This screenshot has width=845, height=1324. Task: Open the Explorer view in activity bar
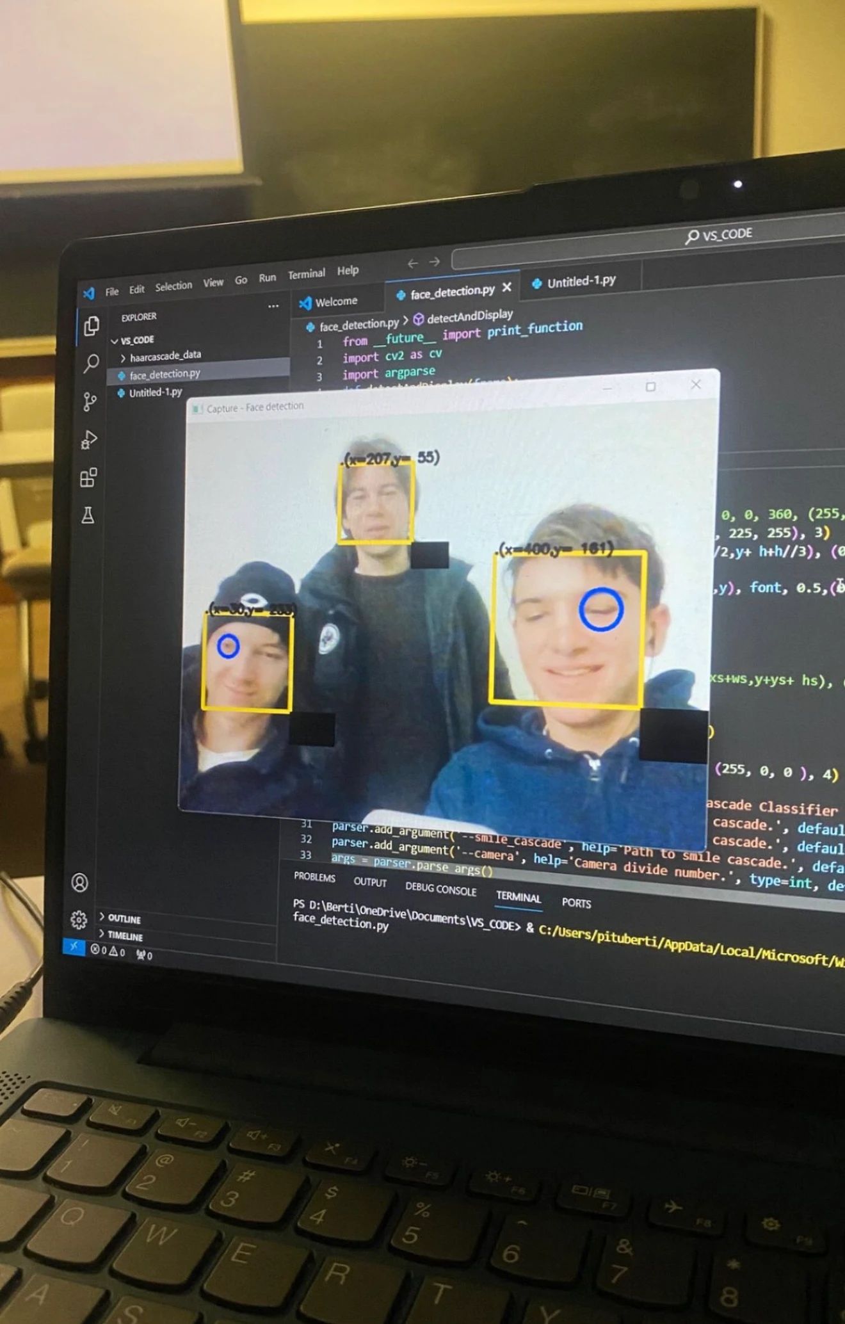pos(92,326)
